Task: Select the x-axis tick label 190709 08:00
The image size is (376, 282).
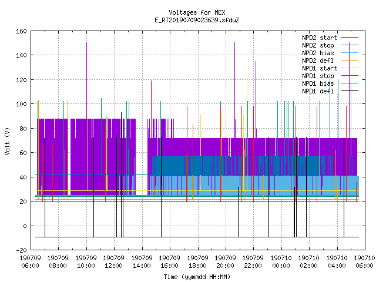Action: pyautogui.click(x=58, y=262)
